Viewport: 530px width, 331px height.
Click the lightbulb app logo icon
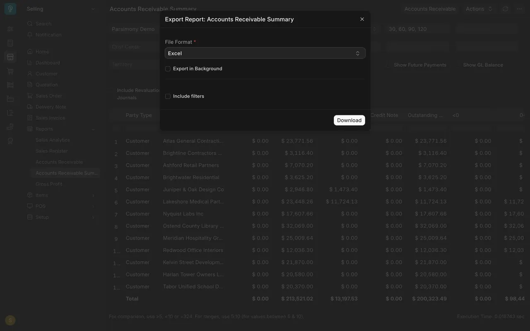tap(10, 9)
